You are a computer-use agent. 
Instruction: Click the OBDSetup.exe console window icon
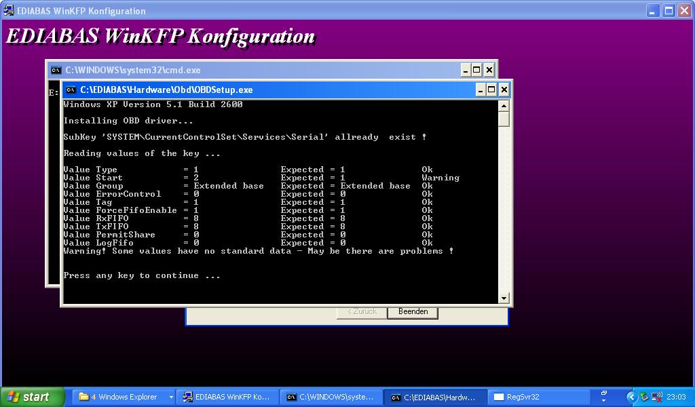tap(71, 90)
